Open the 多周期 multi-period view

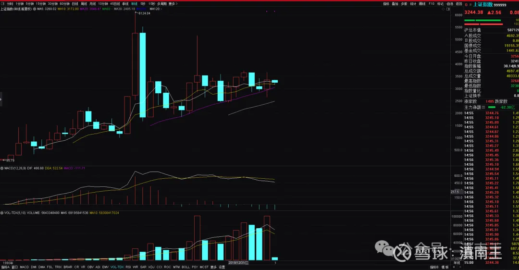pos(162,4)
